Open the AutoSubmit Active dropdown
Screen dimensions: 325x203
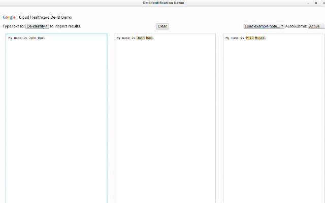click(316, 26)
